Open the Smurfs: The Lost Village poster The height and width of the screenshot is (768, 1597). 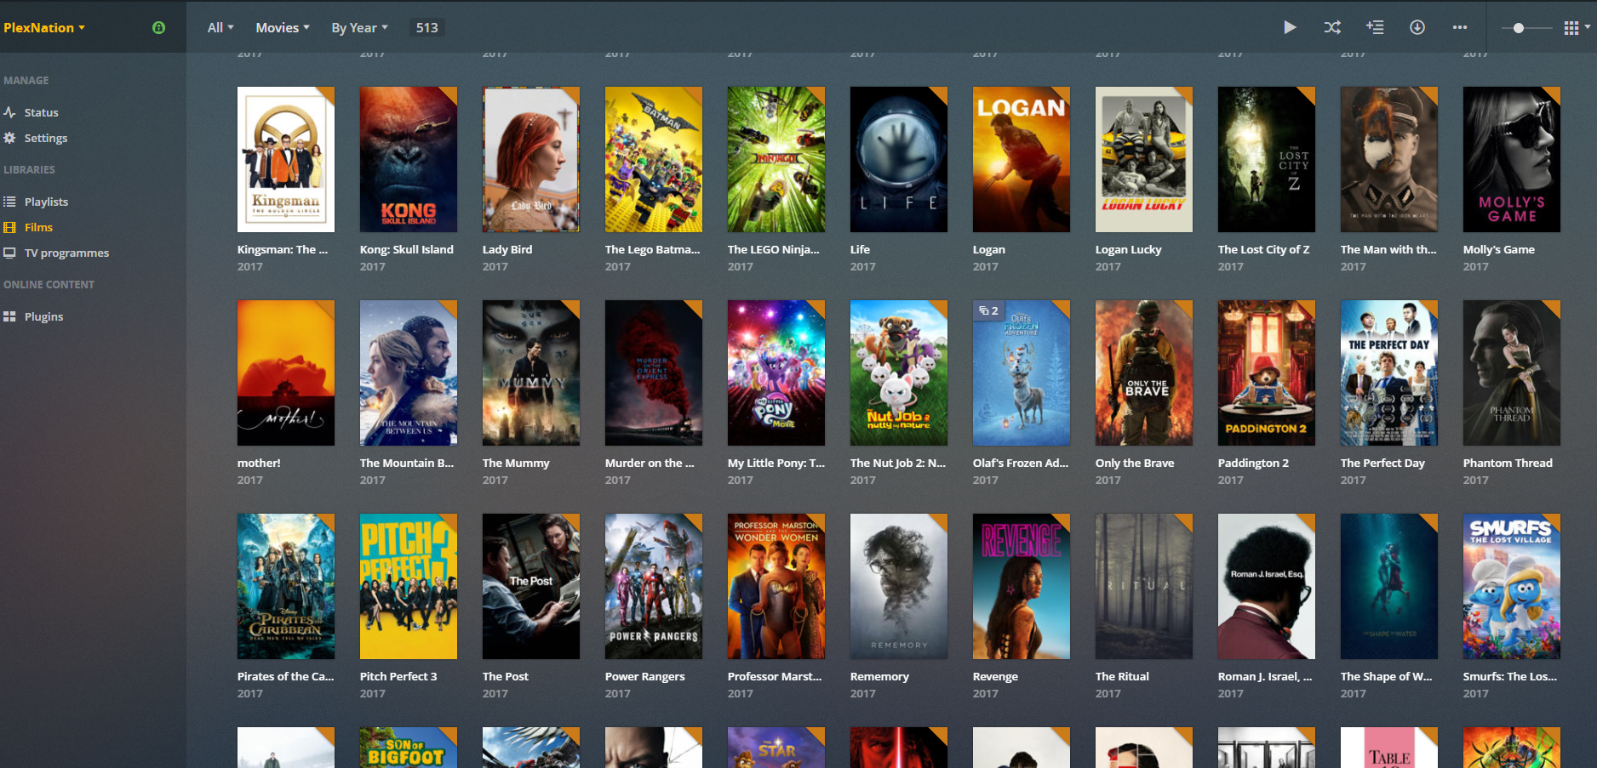pos(1512,586)
